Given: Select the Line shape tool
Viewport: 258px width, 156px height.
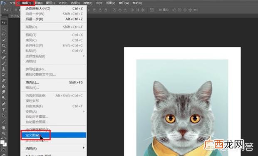Looking at the screenshot, I should point(3,121).
